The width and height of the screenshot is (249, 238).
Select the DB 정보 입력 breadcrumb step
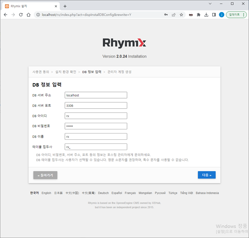click(92, 72)
